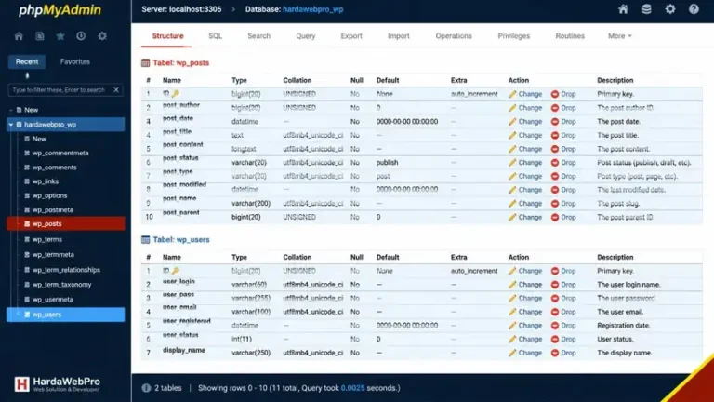Click Change link for post_status
Viewport: 714px width, 402px height.
click(530, 163)
